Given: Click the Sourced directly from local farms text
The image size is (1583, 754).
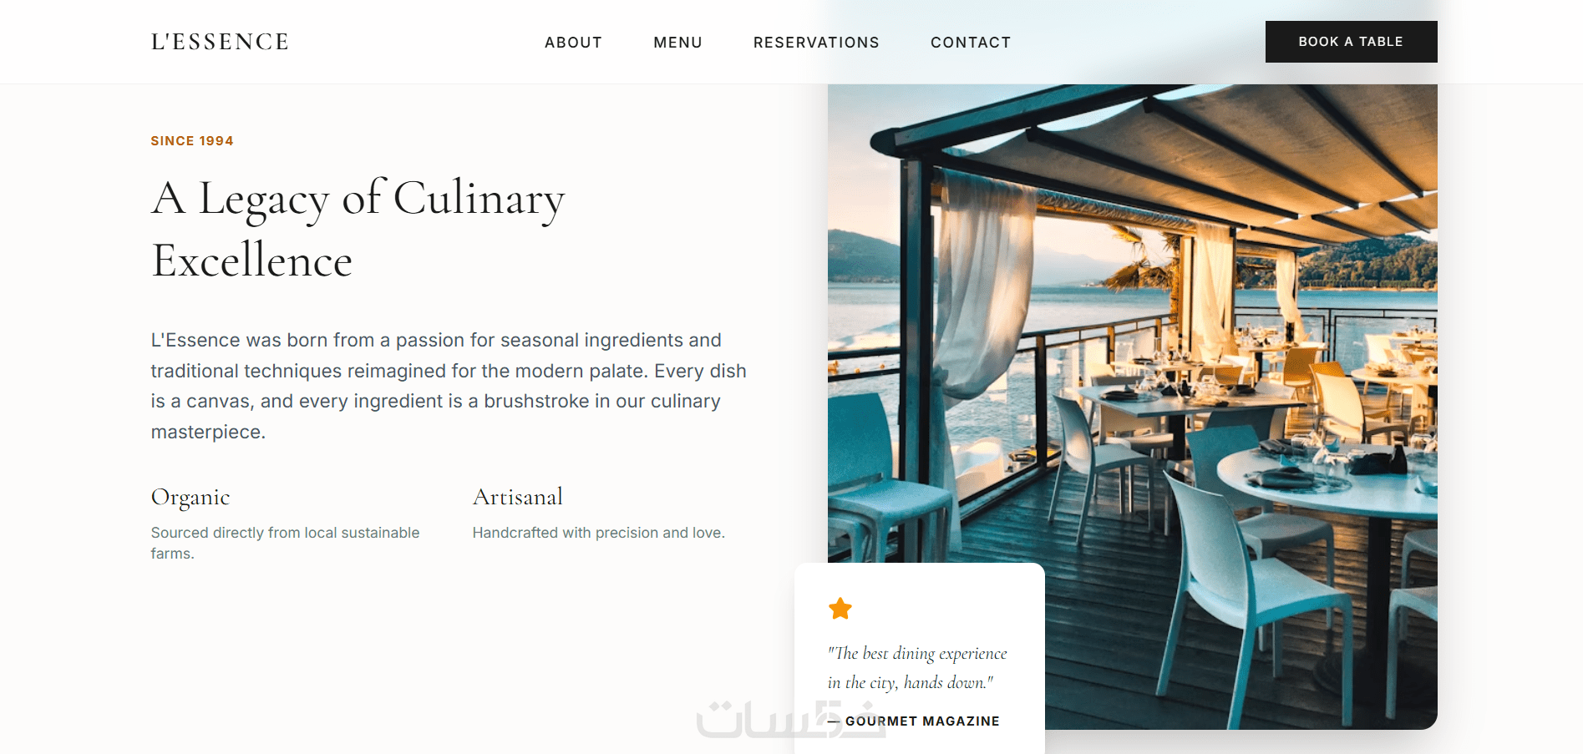Looking at the screenshot, I should tap(285, 543).
